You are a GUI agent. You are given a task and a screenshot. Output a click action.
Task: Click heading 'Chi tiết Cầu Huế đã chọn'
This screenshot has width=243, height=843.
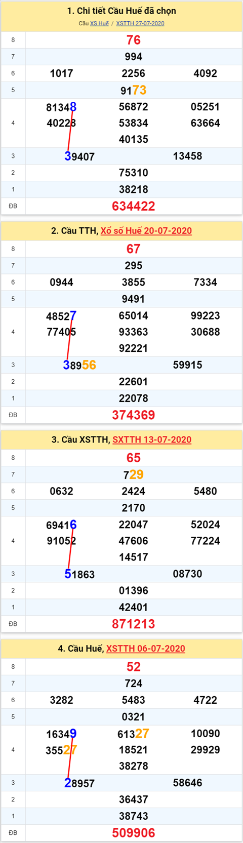pos(121,11)
